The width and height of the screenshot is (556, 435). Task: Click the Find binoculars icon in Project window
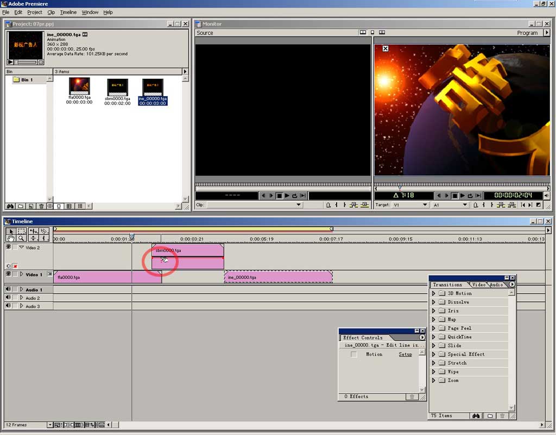[x=10, y=206]
